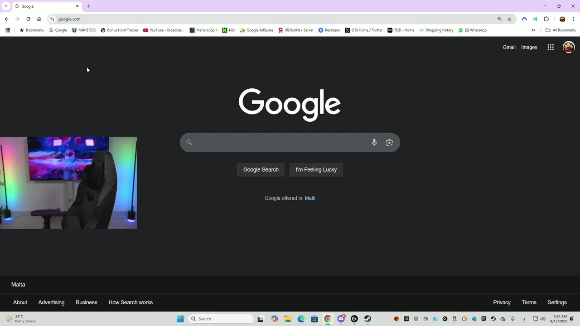
Task: Open How Search works link
Action: tap(130, 302)
